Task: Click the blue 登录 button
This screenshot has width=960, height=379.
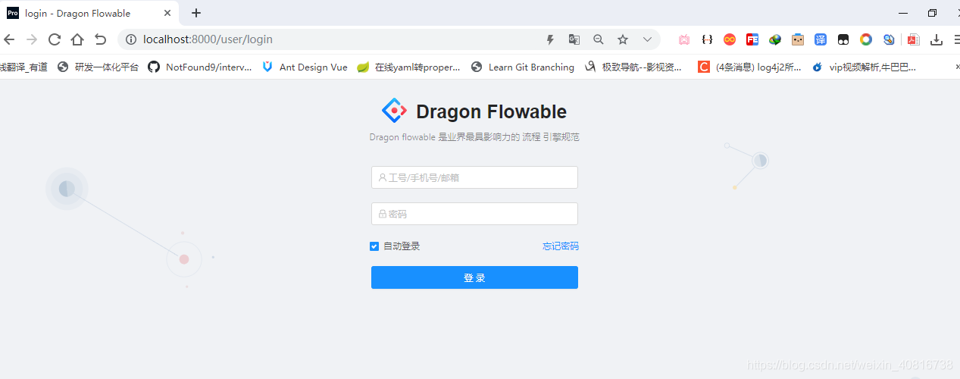Action: [x=474, y=277]
